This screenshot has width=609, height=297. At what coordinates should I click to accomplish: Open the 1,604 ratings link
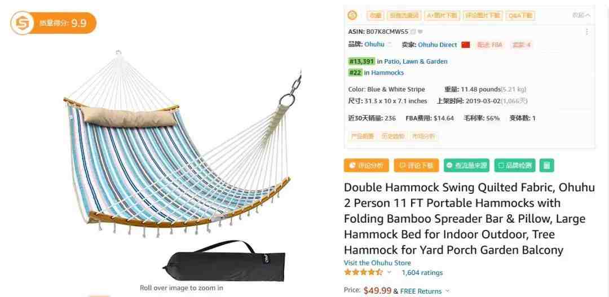click(x=422, y=273)
